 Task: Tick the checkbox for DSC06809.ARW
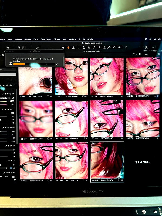pyautogui.click(x=84, y=96)
